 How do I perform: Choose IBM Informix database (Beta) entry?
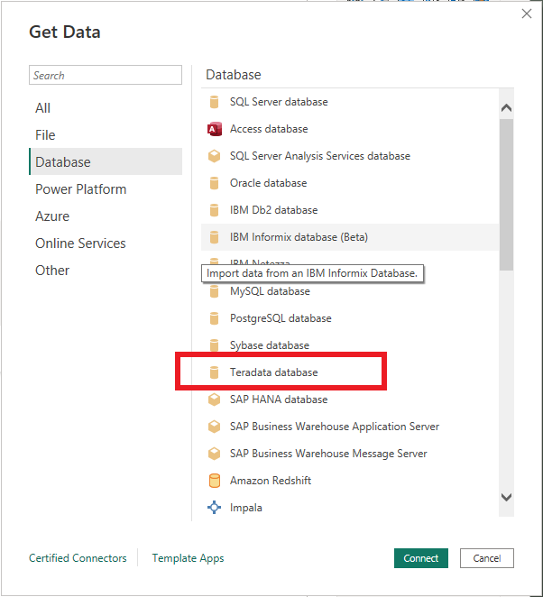click(350, 237)
